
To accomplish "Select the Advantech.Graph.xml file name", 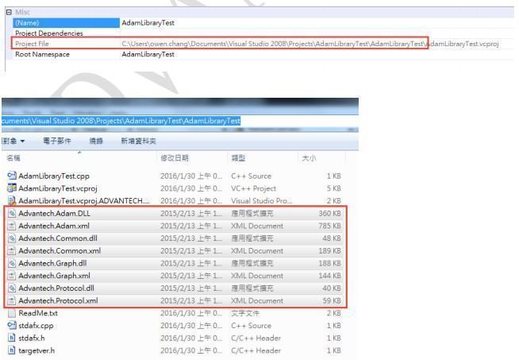I will [x=54, y=276].
